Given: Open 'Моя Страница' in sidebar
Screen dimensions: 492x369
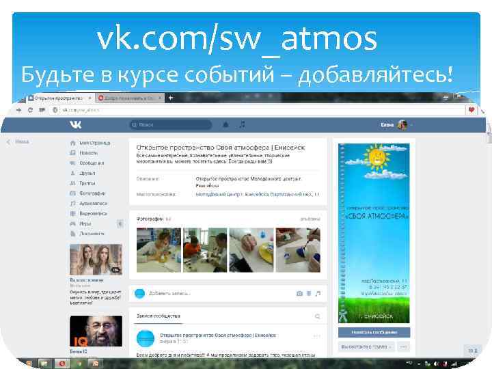Looking at the screenshot, I should pos(94,143).
